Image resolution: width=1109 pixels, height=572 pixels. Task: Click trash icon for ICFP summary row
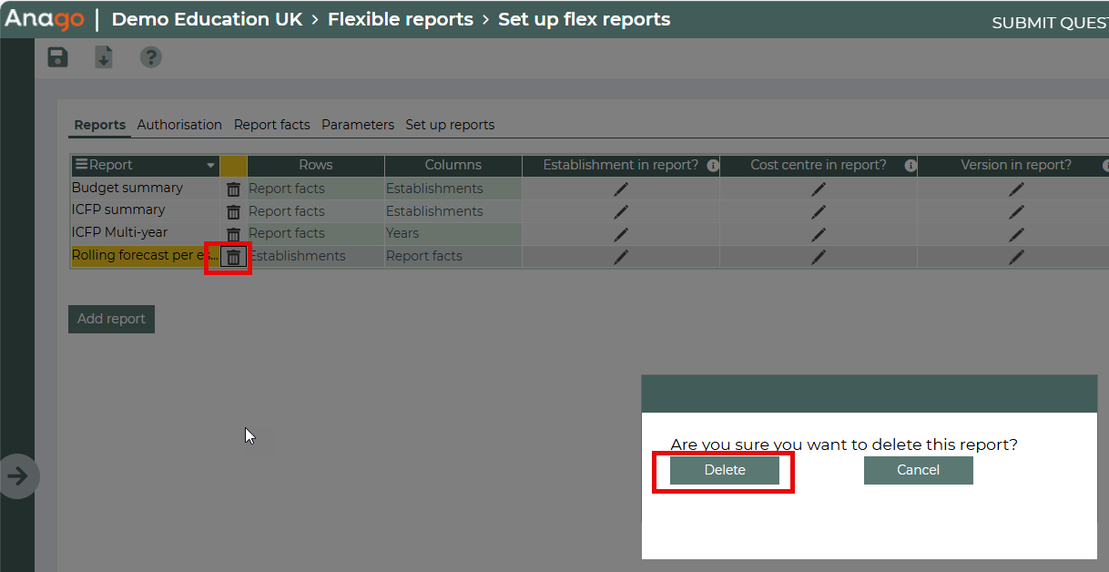tap(234, 211)
